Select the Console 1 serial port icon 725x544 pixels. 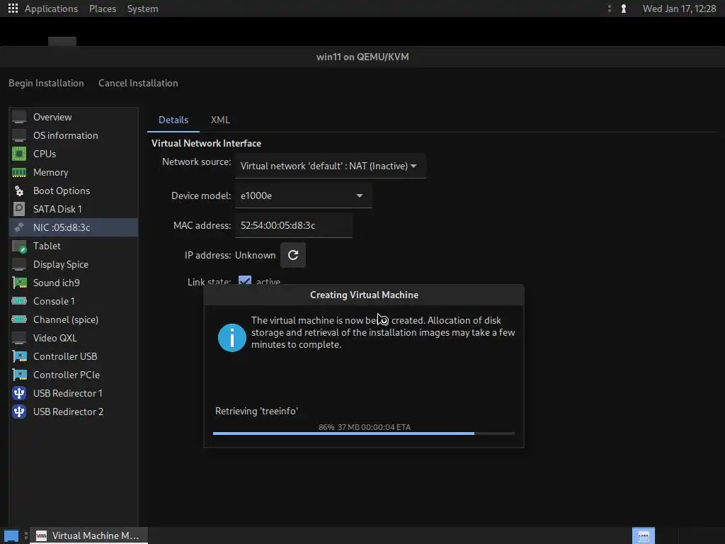click(19, 301)
